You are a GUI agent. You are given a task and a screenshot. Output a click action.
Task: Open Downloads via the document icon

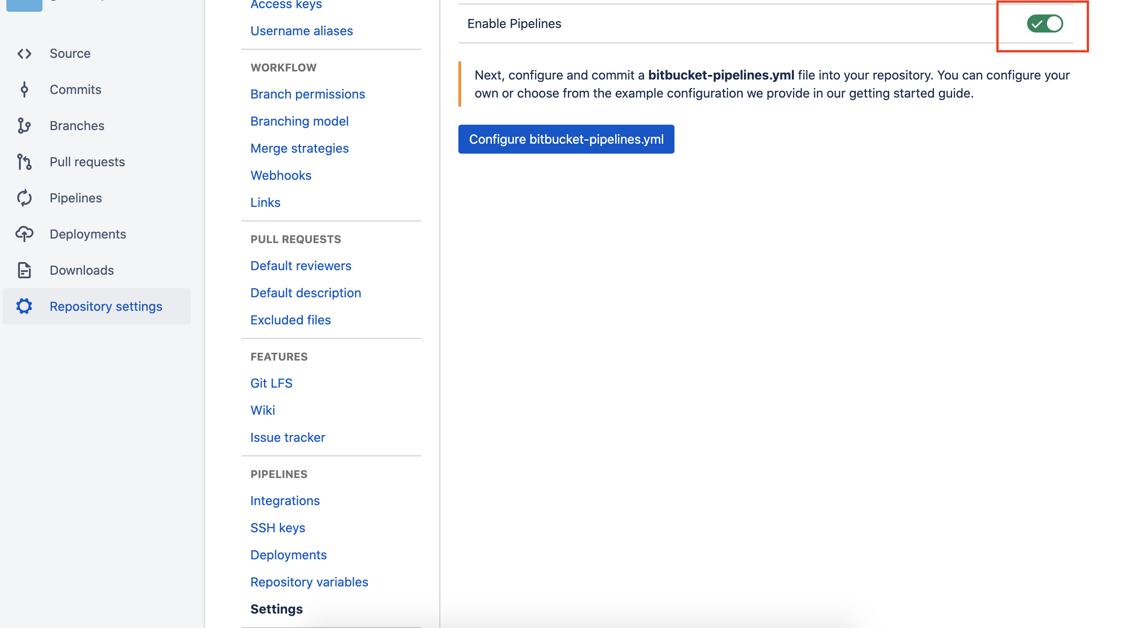tap(24, 270)
